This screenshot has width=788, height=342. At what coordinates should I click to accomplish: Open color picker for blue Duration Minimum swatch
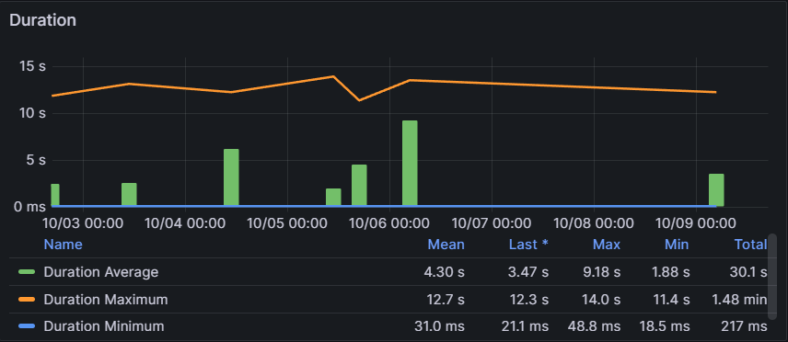(x=27, y=326)
